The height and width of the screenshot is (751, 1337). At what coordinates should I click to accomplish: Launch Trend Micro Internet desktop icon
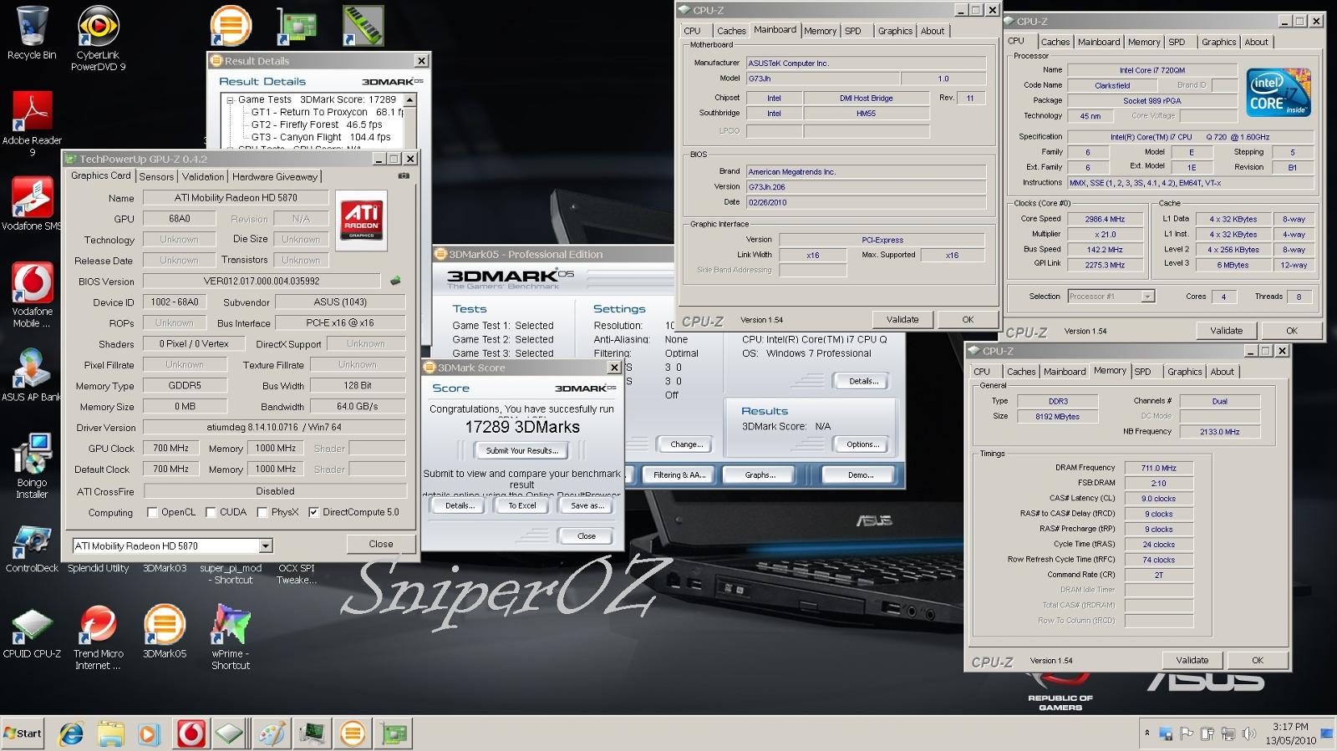98,637
